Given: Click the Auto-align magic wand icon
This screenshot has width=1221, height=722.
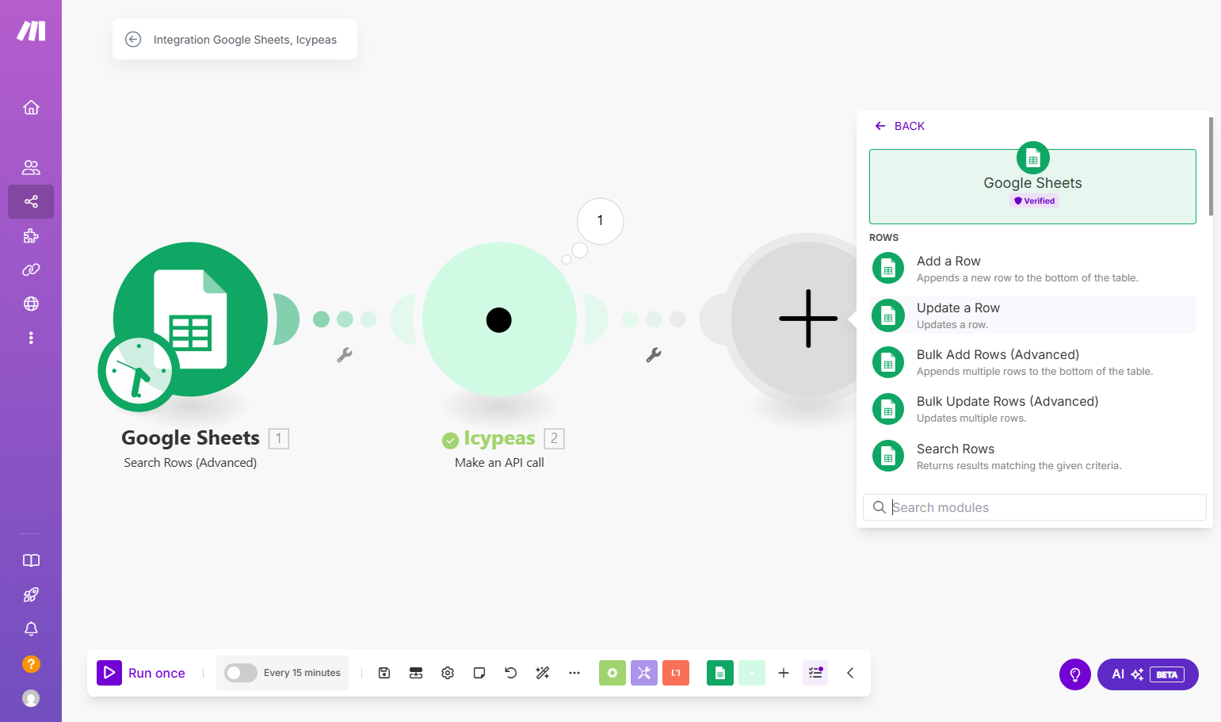Looking at the screenshot, I should point(543,673).
